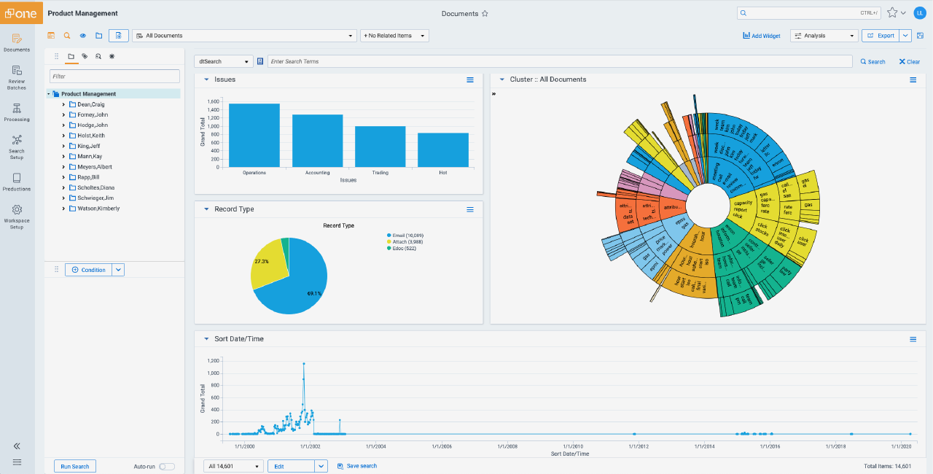Go to Search Setup in the sidebar
Screen dimensions: 933x474
(x=17, y=146)
